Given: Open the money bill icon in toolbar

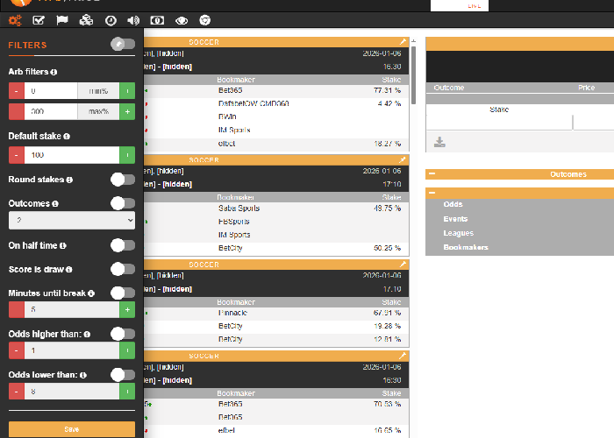Looking at the screenshot, I should [157, 20].
